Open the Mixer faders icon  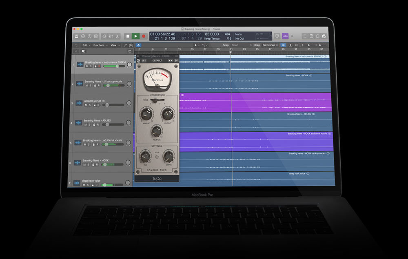tap(111, 36)
